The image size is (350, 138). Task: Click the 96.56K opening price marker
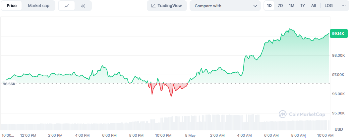(x=9, y=84)
